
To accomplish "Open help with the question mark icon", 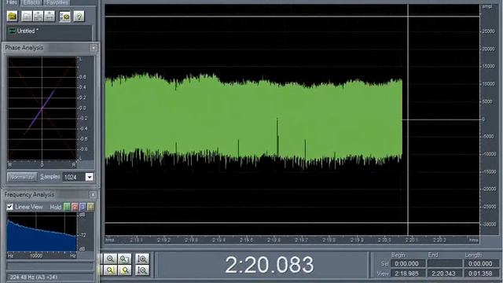I will 79,16.
